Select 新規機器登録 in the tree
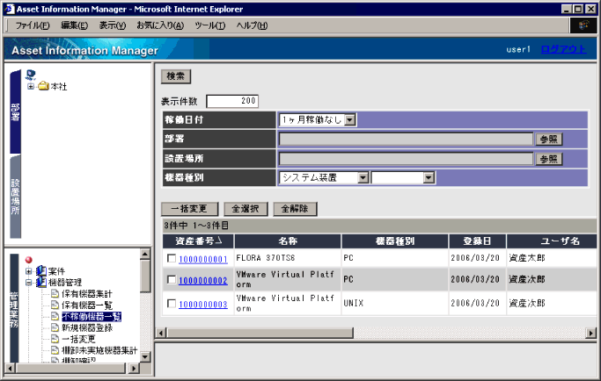Screen dimensions: 601x381 [87, 327]
